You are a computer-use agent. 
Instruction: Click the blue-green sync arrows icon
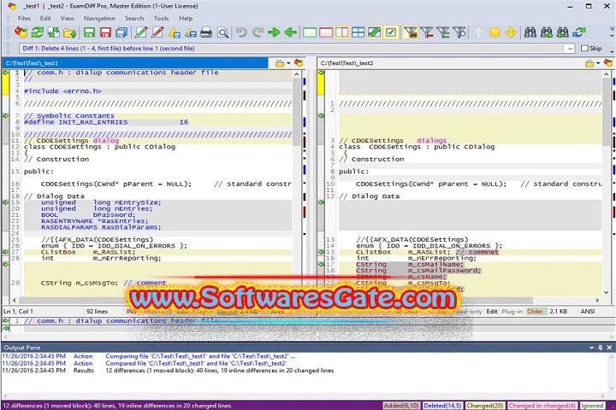[x=579, y=32]
